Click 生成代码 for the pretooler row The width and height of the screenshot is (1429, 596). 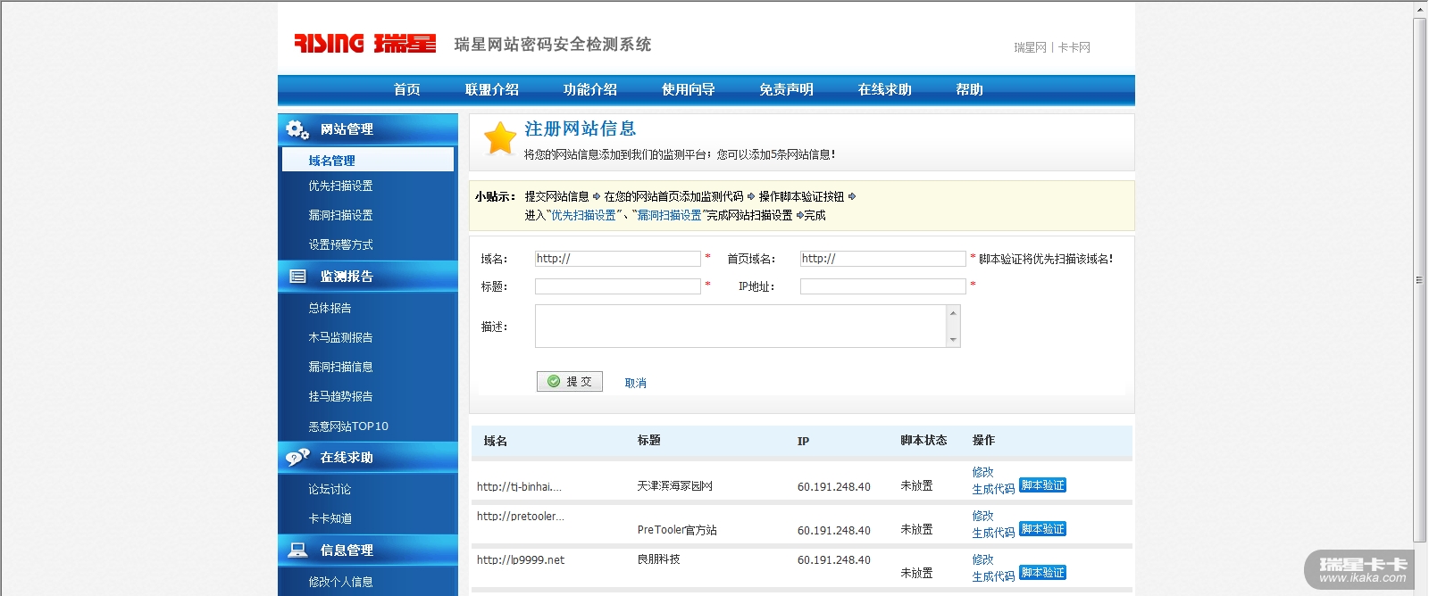point(992,533)
